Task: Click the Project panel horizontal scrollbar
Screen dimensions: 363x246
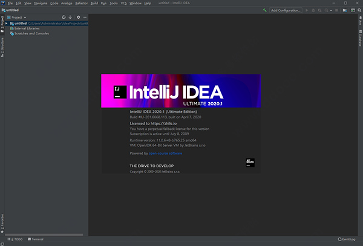Action: tap(44, 235)
